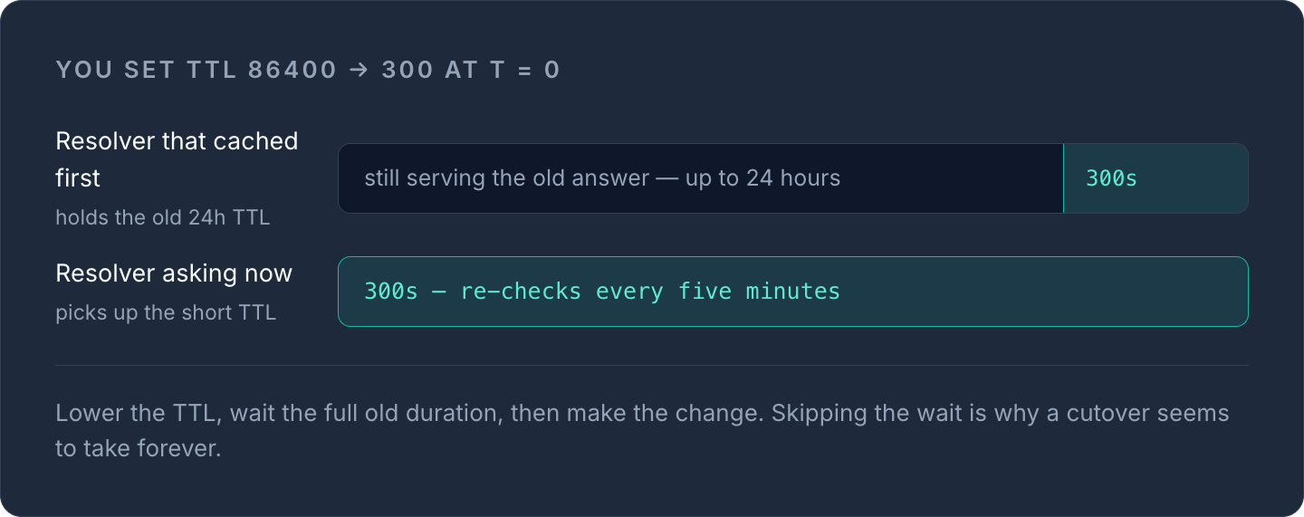Select the 'Resolver that cached first' label
Viewport: 1304px width, 517px height.
click(177, 159)
